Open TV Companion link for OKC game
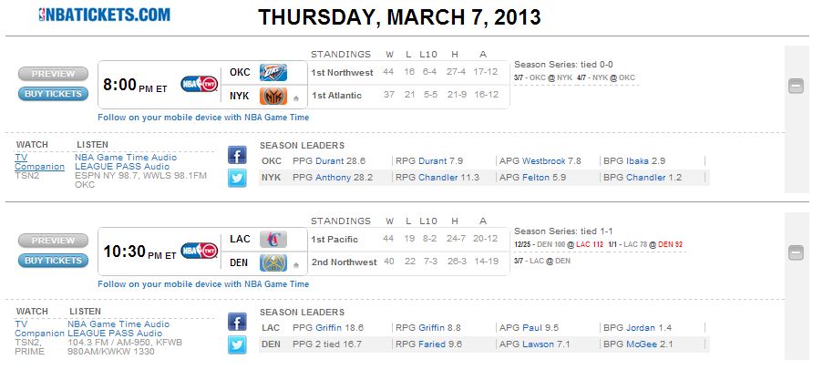This screenshot has height=370, width=813. 39,162
